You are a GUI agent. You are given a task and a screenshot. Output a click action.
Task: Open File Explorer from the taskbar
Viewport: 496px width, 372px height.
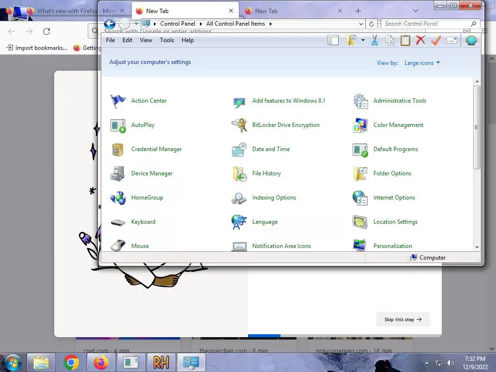(41, 362)
